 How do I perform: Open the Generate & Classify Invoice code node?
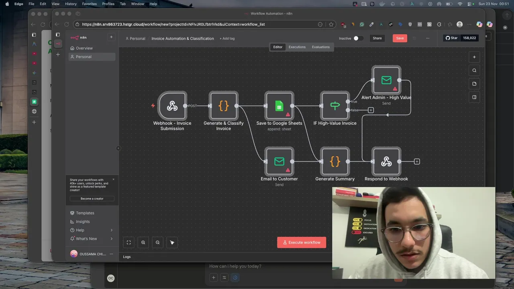point(224,106)
